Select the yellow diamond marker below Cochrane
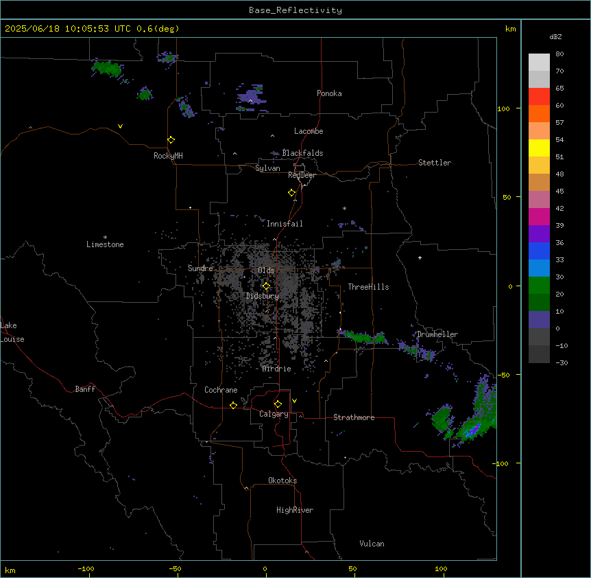This screenshot has height=578, width=591. pos(233,405)
